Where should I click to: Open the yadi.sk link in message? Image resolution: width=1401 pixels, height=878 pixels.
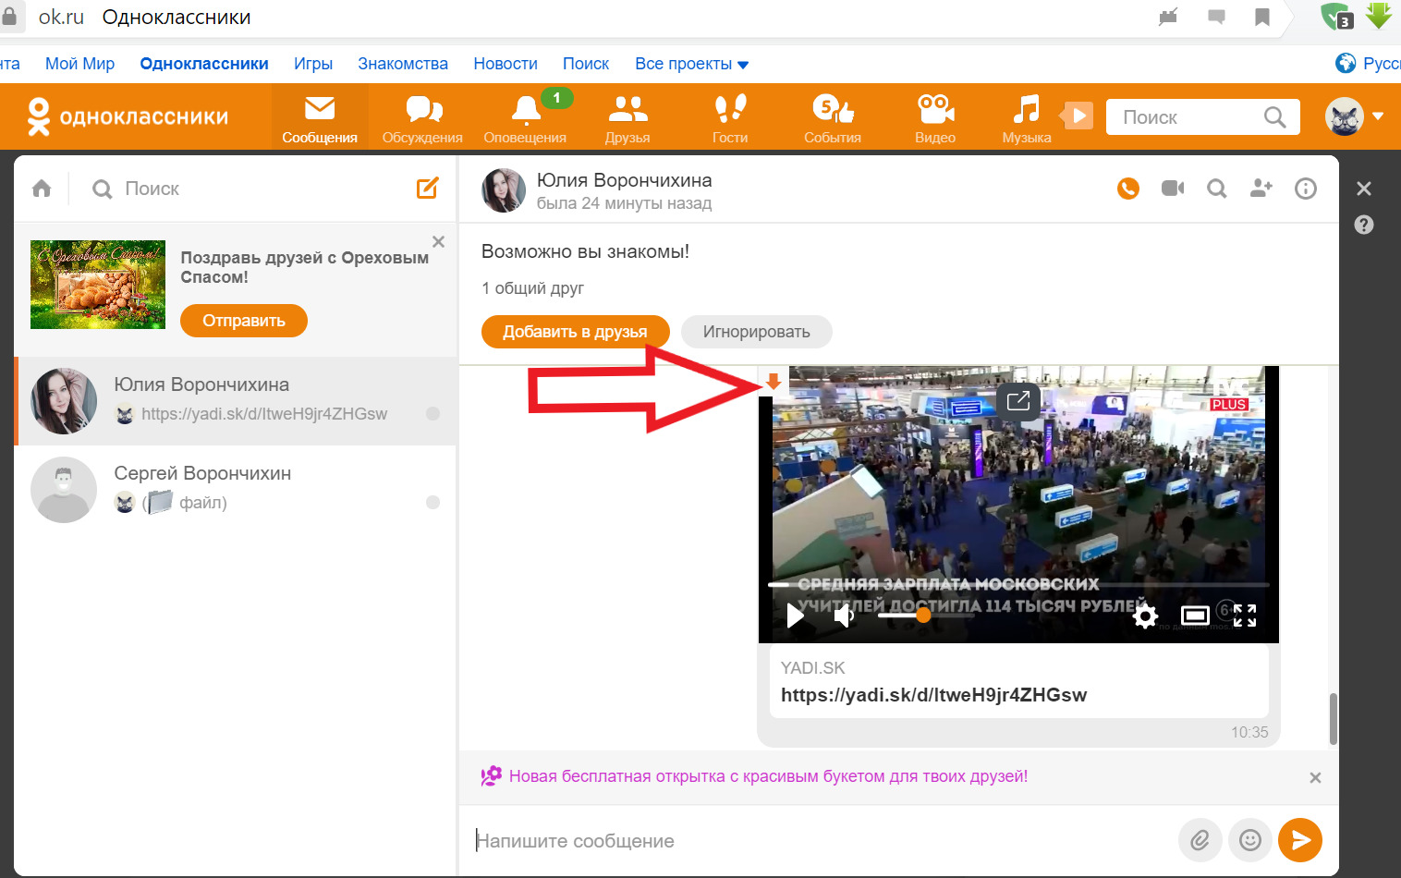point(933,695)
